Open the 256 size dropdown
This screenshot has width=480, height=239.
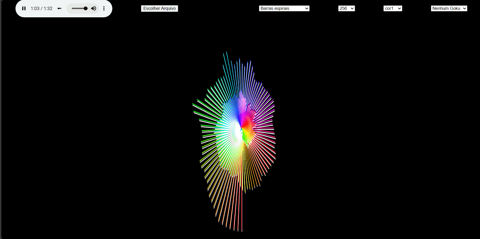(346, 9)
